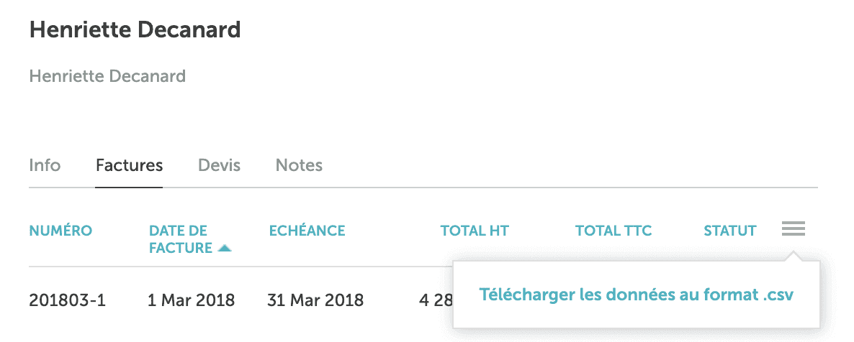Image resolution: width=854 pixels, height=342 pixels.
Task: Click the partially hidden total HT amount
Action: 436,300
